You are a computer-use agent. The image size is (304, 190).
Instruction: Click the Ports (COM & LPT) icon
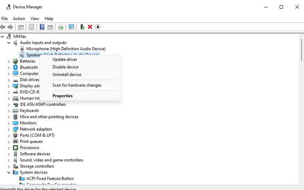pos(15,136)
